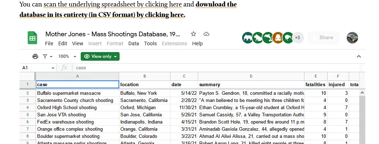
Task: Click the filter funnel icon
Action: pyautogui.click(x=45, y=56)
